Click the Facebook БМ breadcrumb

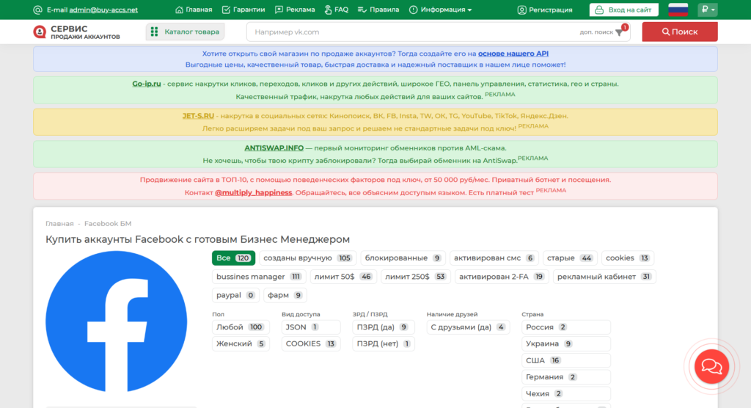click(108, 223)
